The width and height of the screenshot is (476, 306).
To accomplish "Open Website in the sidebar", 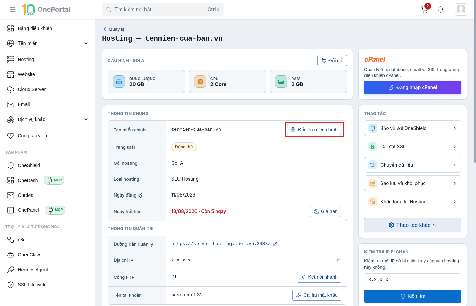I will tap(48, 74).
